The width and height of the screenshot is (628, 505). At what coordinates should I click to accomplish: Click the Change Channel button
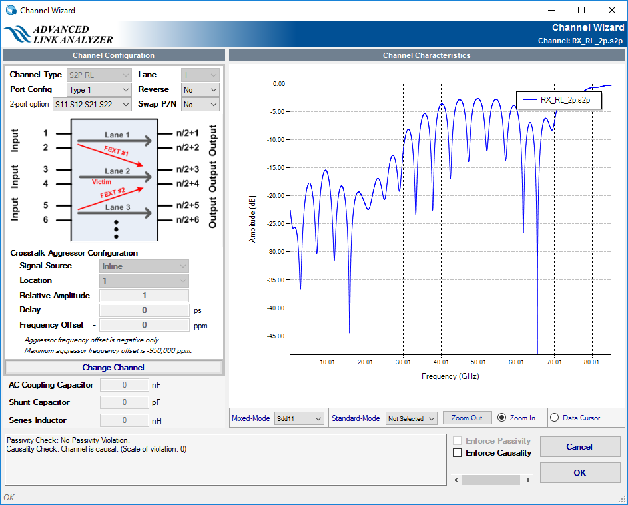pyautogui.click(x=113, y=367)
